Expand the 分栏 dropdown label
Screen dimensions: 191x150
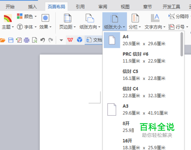(x=135, y=27)
